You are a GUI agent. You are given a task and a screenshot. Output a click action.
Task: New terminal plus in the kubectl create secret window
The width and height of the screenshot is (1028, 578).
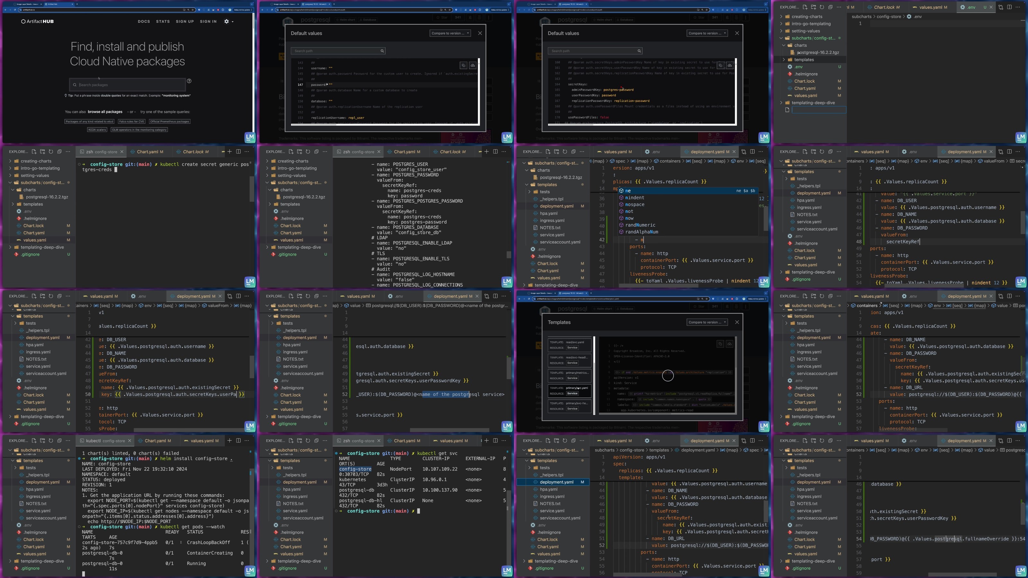click(229, 152)
